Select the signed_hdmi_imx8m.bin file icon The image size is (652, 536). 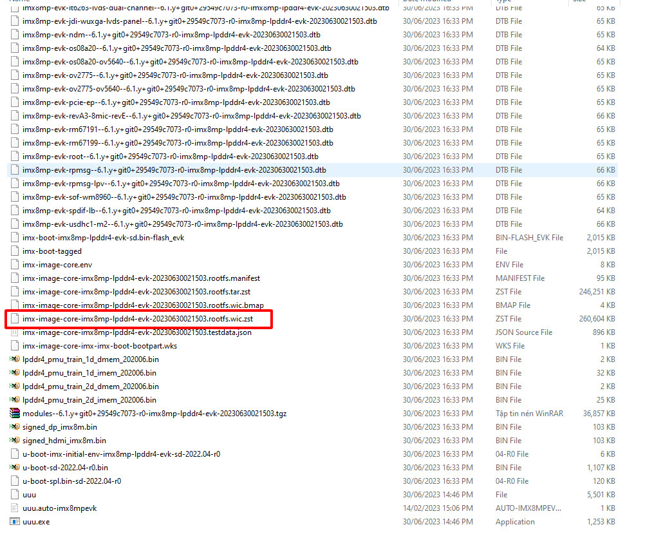tap(14, 440)
